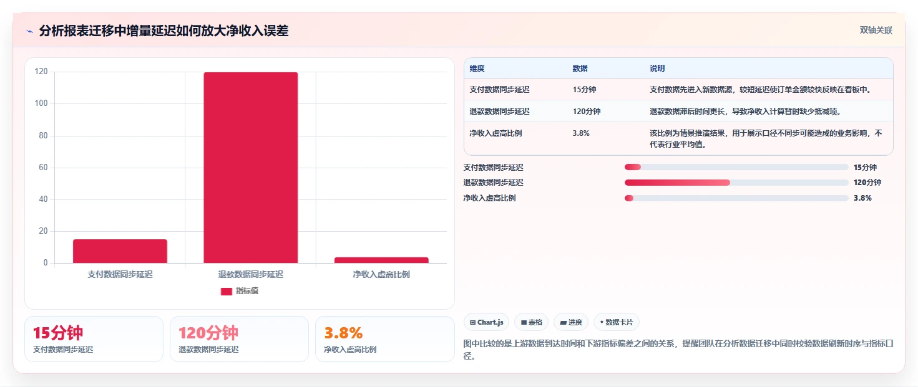Click the footer paragraph starting 图中比较的是
Image resolution: width=918 pixels, height=387 pixels.
678,350
